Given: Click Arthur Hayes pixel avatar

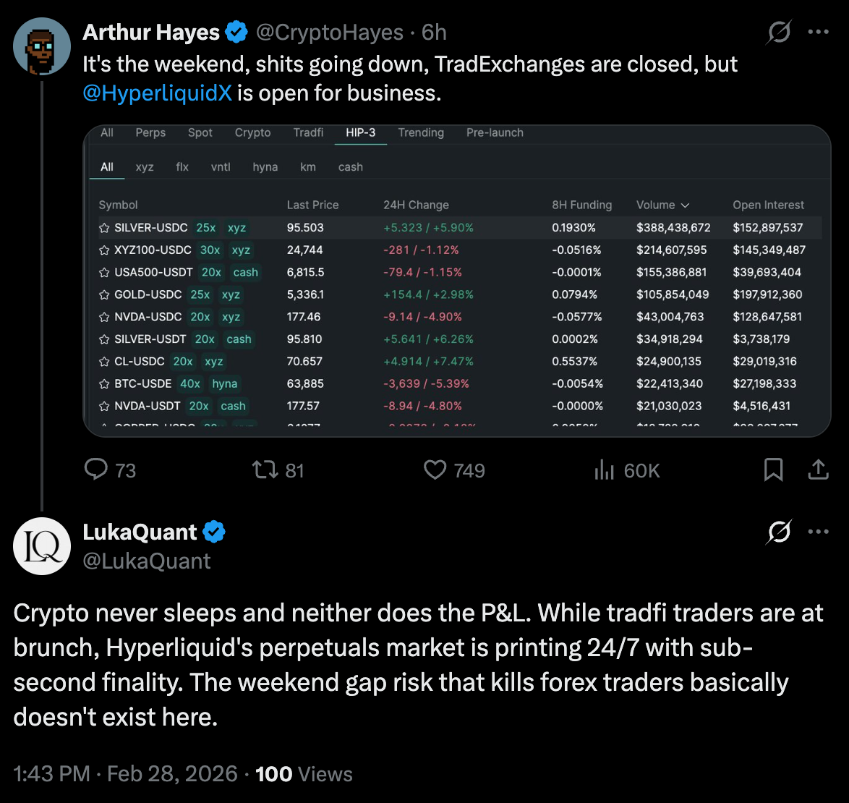Looking at the screenshot, I should tap(42, 46).
